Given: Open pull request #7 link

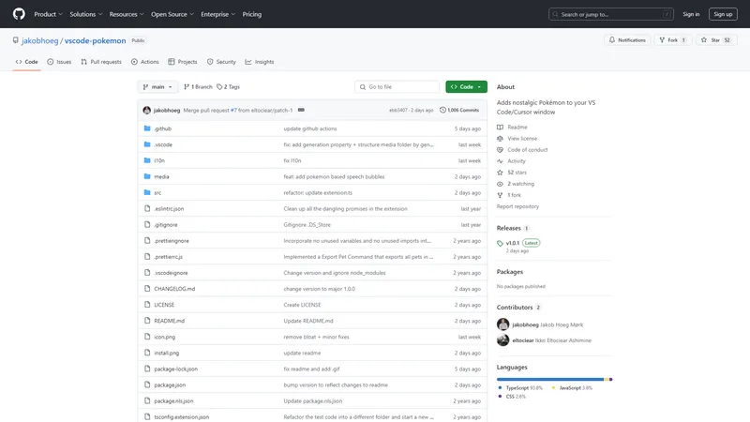Looking at the screenshot, I should tap(233, 110).
